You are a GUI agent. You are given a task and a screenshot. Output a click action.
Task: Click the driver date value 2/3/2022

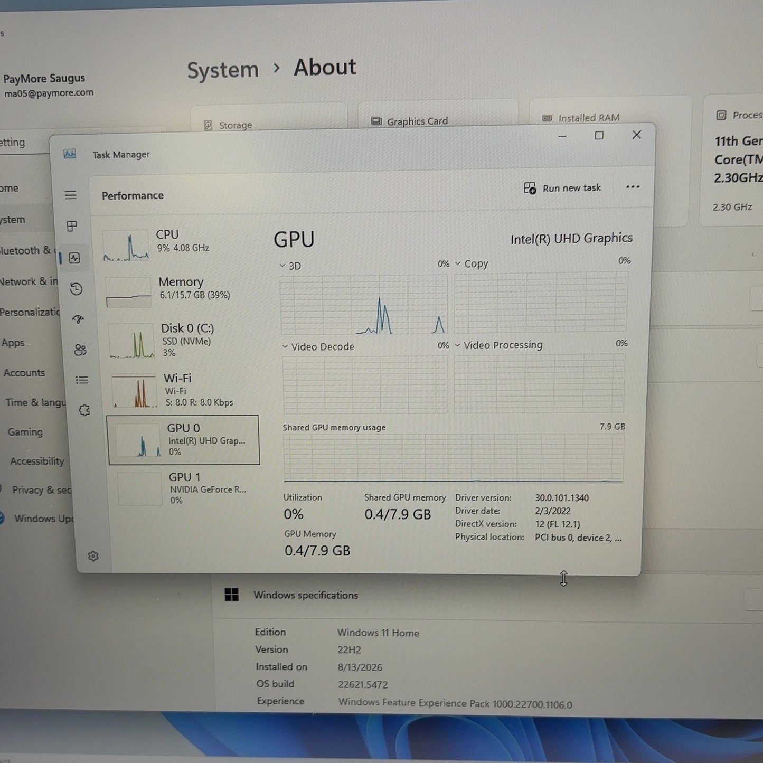pyautogui.click(x=552, y=511)
